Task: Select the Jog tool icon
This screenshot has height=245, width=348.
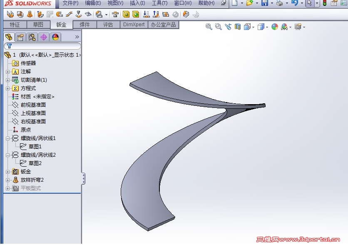Action: [x=69, y=15]
